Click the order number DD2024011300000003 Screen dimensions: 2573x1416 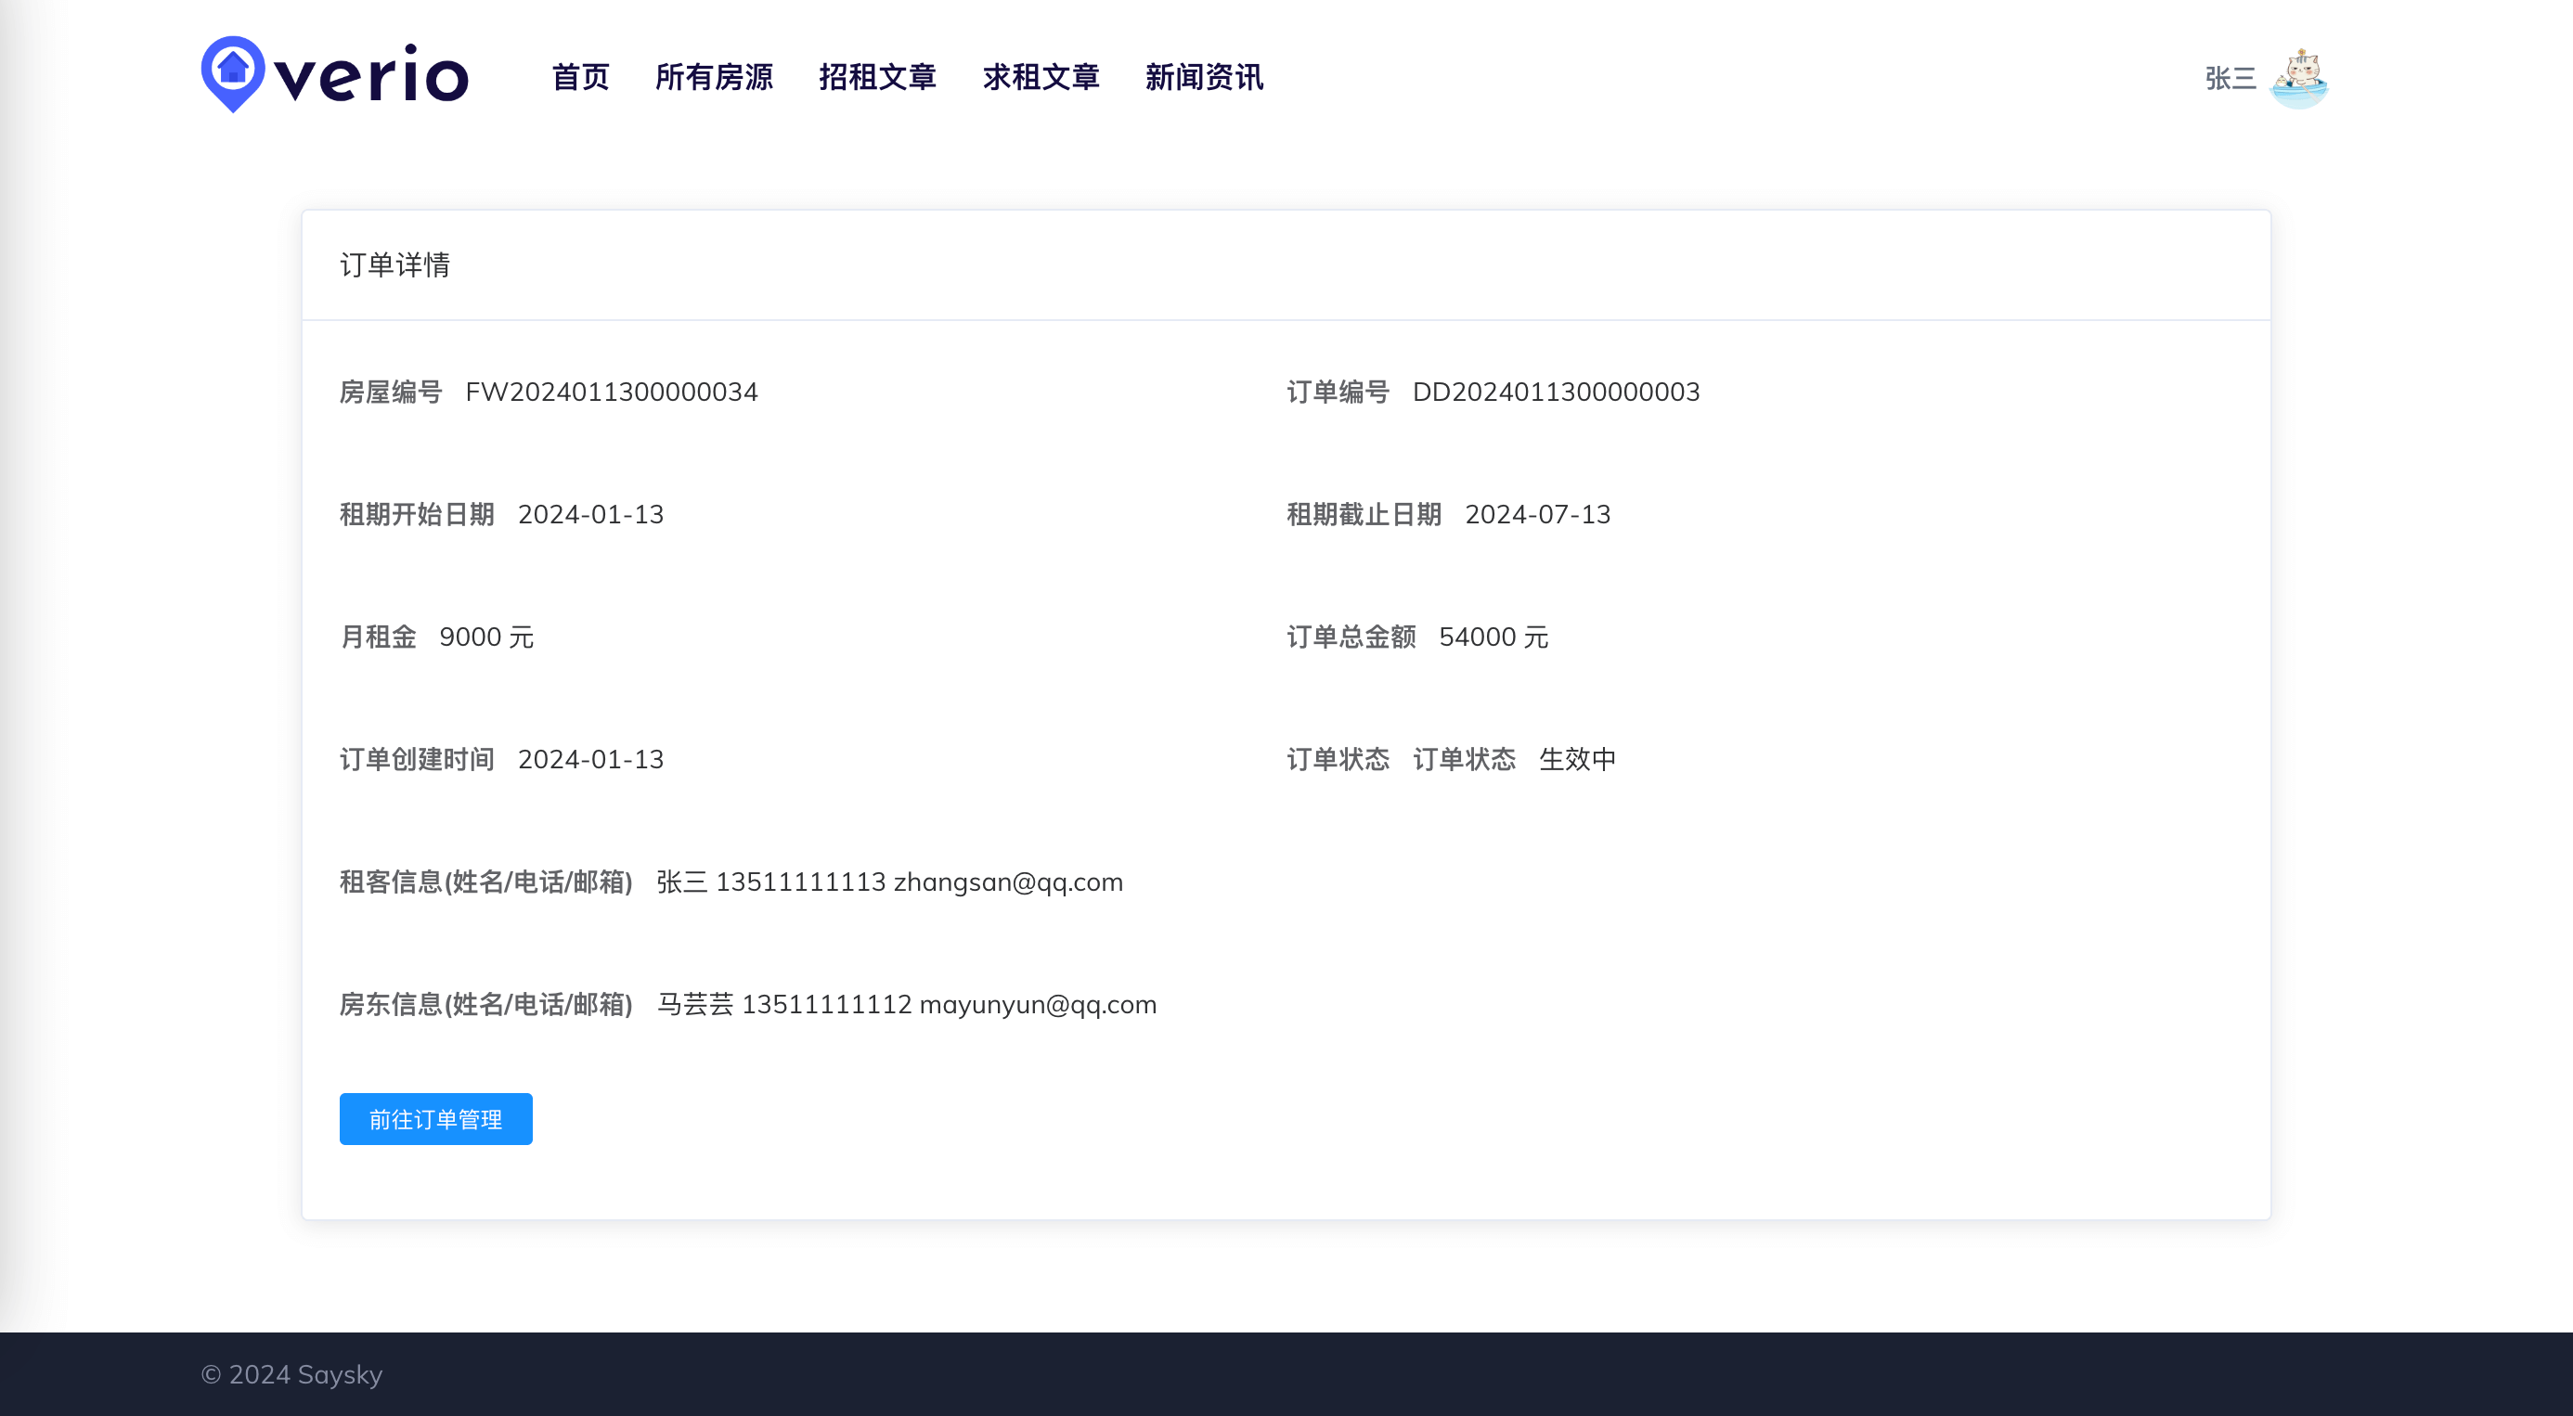click(1557, 392)
